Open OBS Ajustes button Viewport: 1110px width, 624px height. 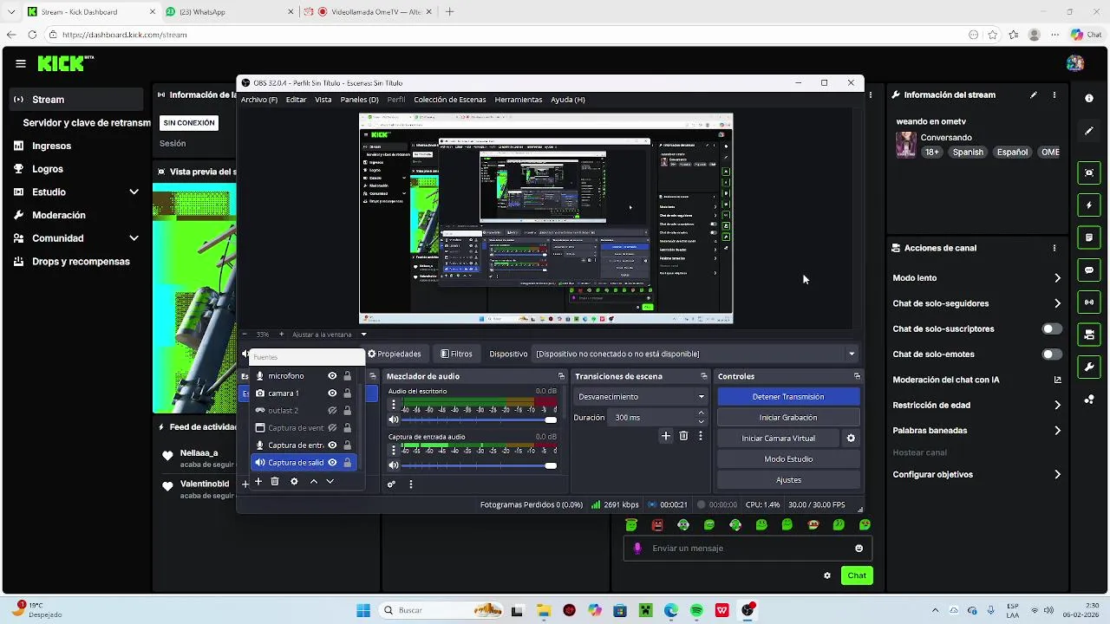[788, 480]
